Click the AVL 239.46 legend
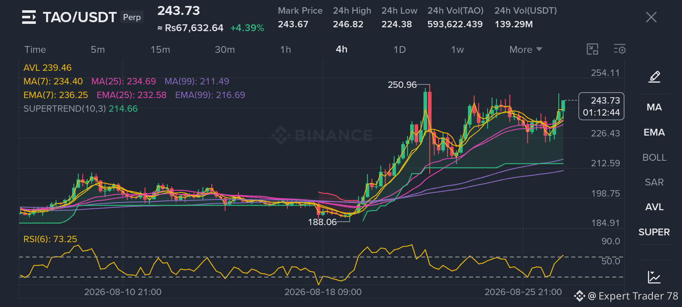The image size is (682, 307). (x=47, y=68)
